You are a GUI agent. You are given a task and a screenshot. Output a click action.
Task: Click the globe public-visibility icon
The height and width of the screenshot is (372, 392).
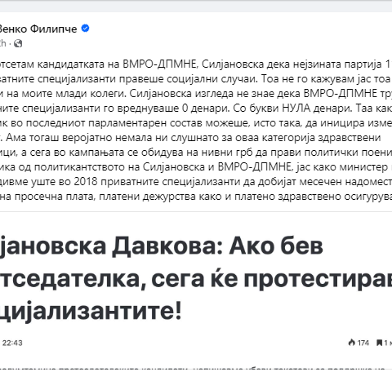pos(18,43)
